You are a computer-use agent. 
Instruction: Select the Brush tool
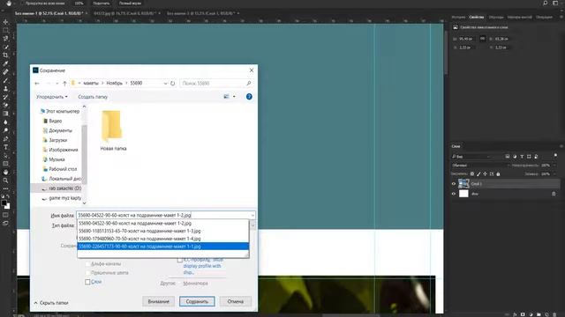5,80
